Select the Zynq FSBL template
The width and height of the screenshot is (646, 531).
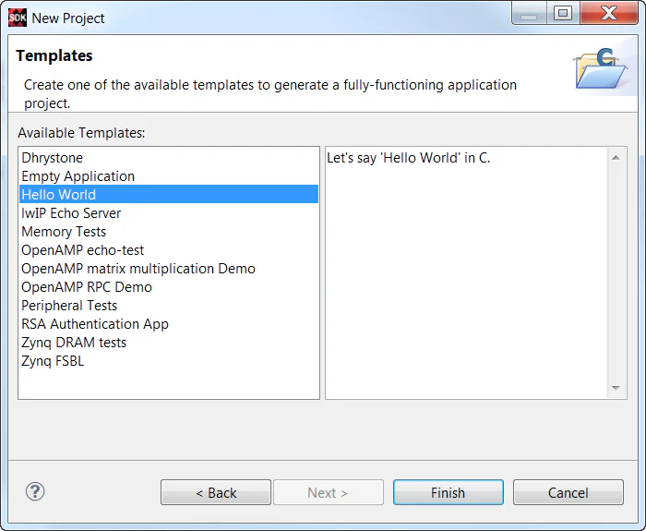pyautogui.click(x=53, y=361)
